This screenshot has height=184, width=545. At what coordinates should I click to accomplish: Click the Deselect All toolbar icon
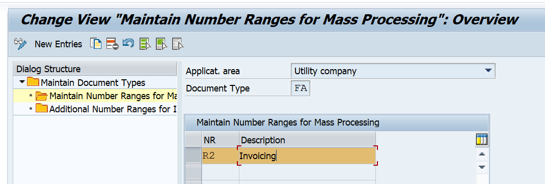point(178,44)
